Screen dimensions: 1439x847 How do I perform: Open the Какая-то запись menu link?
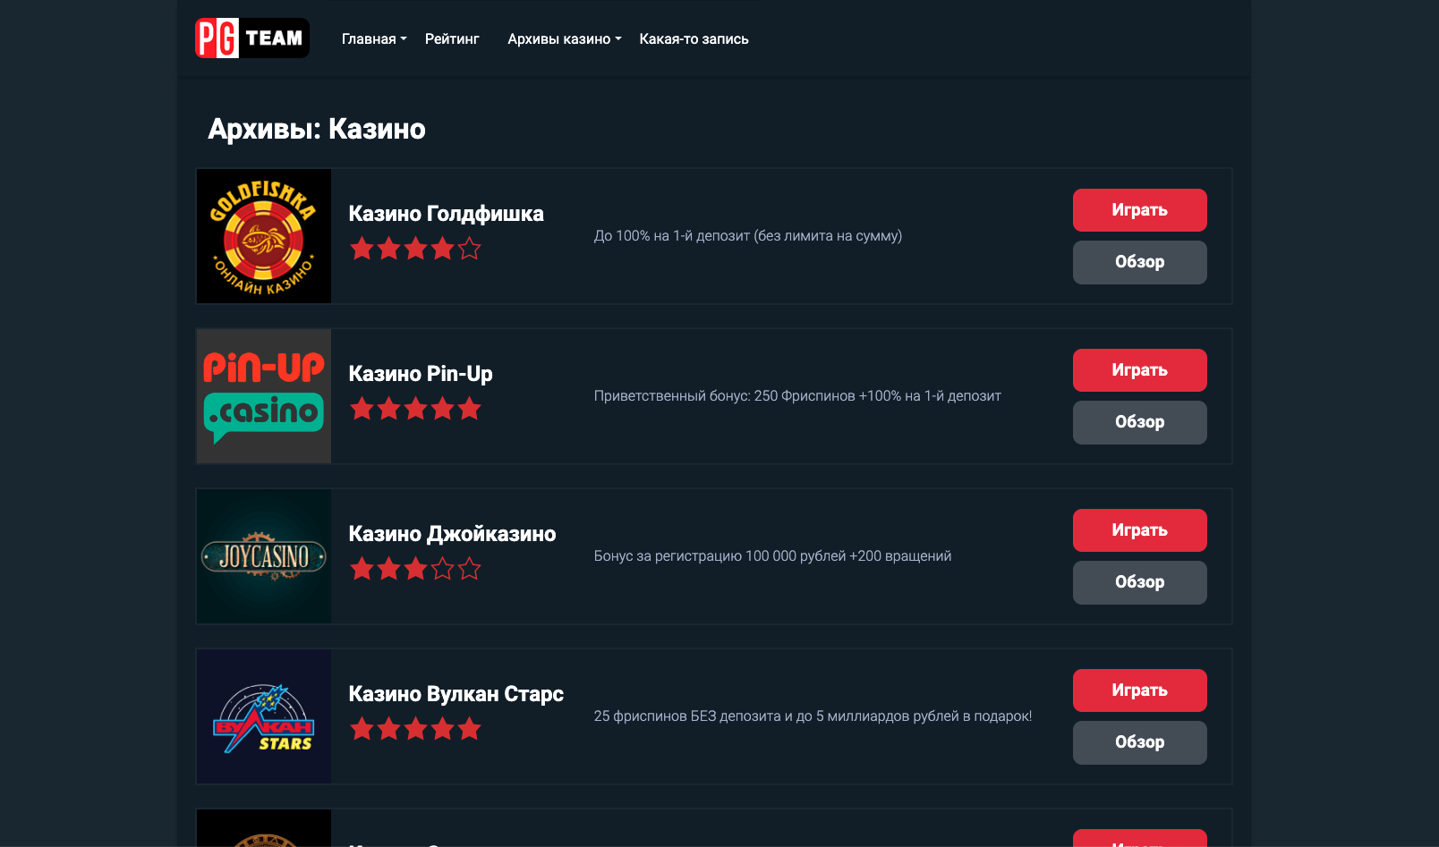coord(694,39)
